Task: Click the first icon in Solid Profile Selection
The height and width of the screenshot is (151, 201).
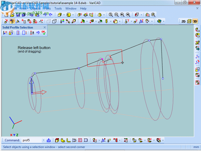Action: [x=5, y=32]
